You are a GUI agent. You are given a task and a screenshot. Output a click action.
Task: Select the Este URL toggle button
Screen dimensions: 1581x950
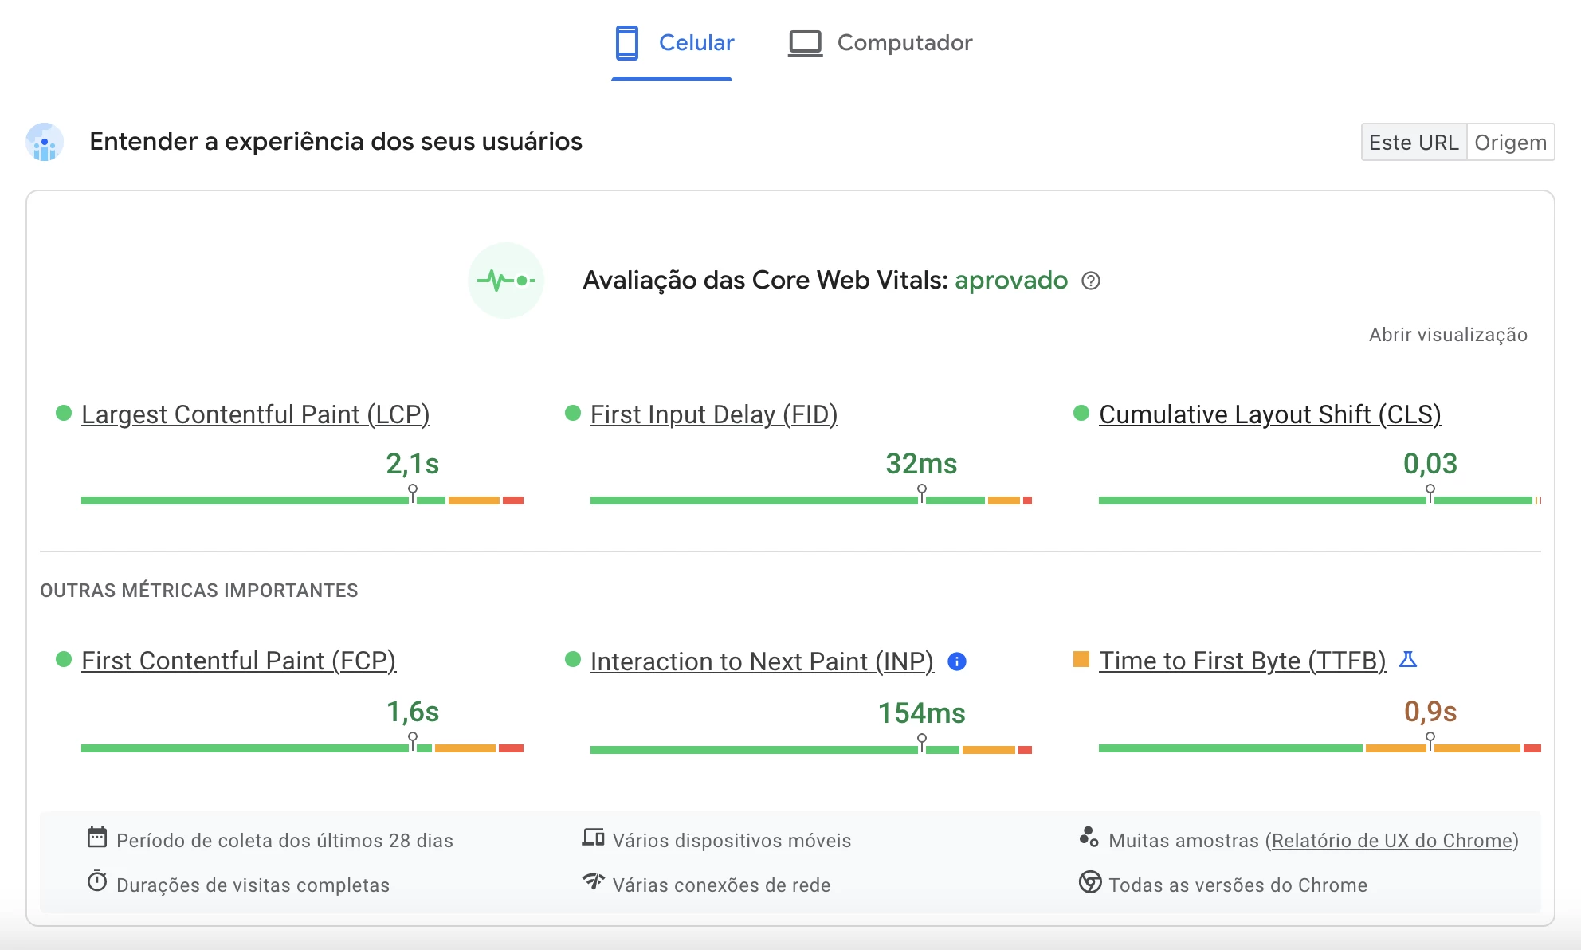(x=1414, y=143)
